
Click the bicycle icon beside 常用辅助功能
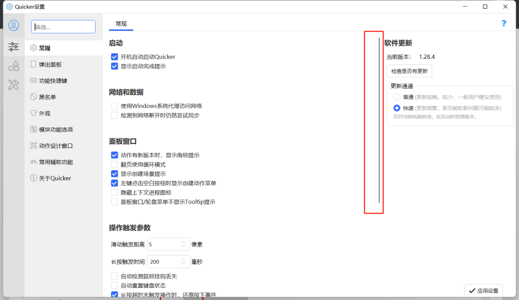(33, 162)
